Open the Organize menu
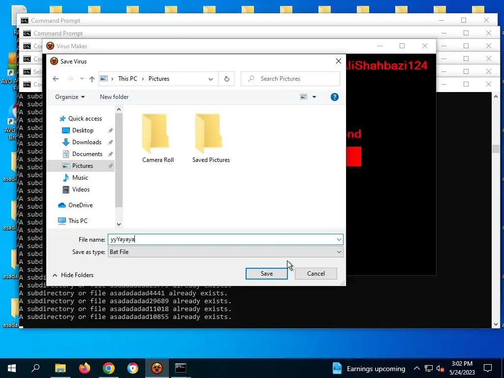This screenshot has width=504, height=378. [70, 97]
